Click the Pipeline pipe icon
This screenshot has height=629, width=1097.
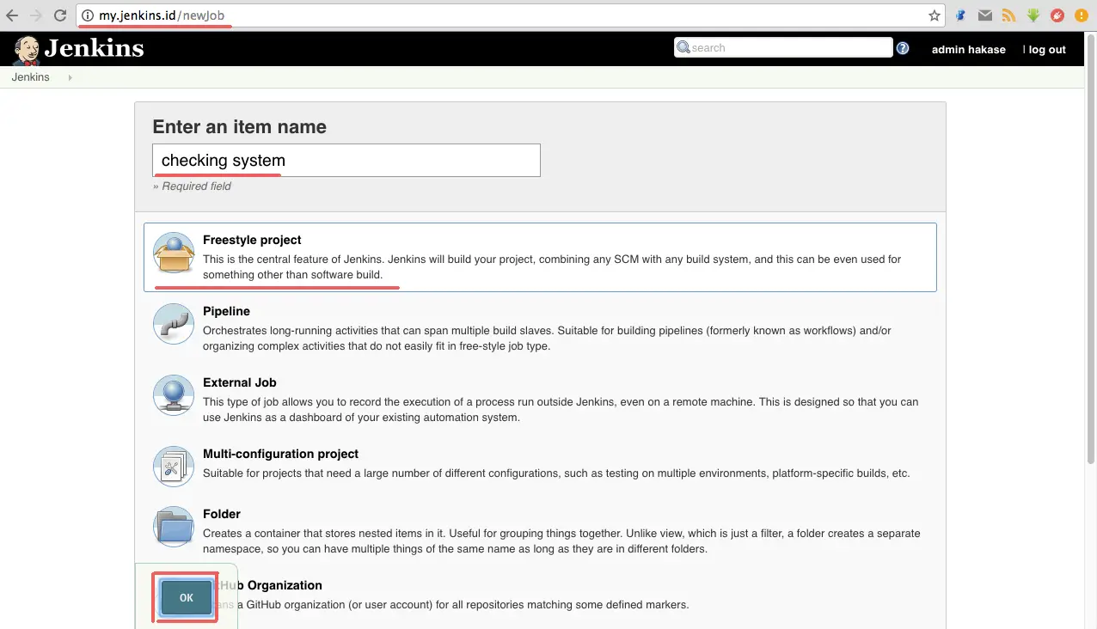tap(174, 325)
